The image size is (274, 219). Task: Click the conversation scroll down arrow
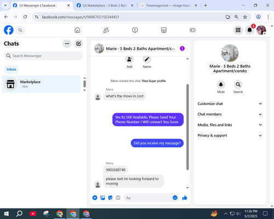point(187,188)
